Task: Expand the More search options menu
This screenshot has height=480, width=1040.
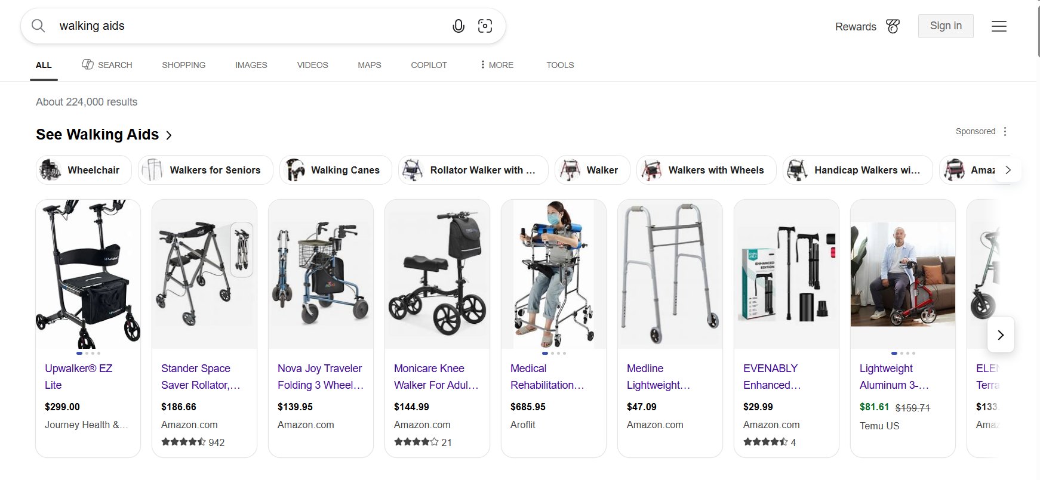Action: [x=497, y=65]
